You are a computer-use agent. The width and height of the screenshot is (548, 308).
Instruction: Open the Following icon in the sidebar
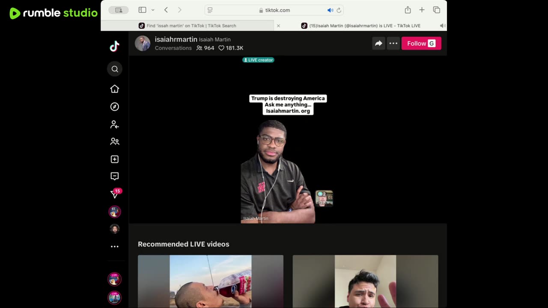(114, 124)
